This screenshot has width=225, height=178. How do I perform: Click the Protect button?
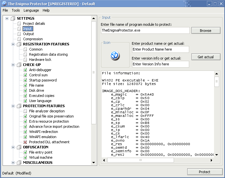pos(205,172)
